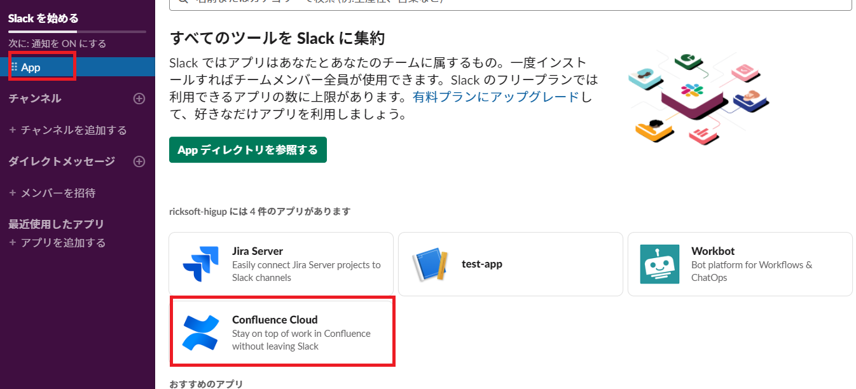Open the Slack を始める section
This screenshot has width=856, height=389.
(x=43, y=18)
